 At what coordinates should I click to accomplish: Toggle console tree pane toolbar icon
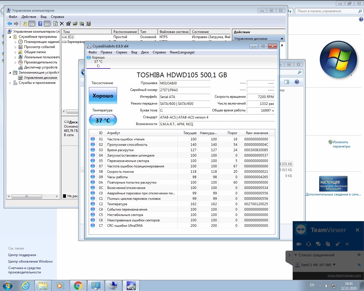[32, 24]
